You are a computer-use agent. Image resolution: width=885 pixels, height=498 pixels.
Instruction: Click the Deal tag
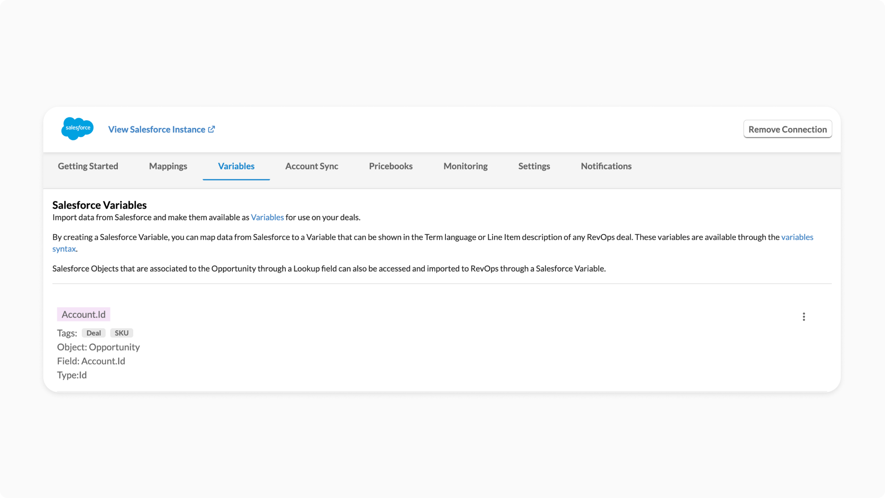pyautogui.click(x=94, y=333)
